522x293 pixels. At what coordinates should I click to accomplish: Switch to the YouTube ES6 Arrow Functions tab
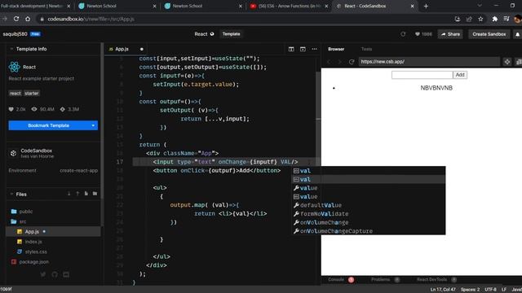tap(289, 6)
